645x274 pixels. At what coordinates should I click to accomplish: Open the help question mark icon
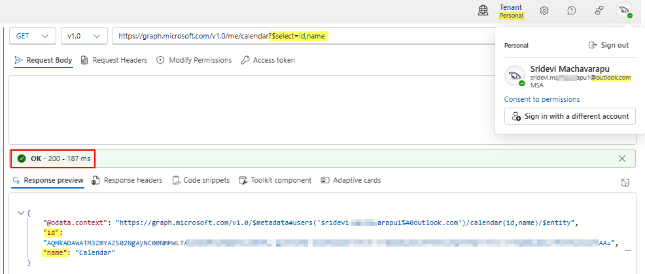[571, 10]
